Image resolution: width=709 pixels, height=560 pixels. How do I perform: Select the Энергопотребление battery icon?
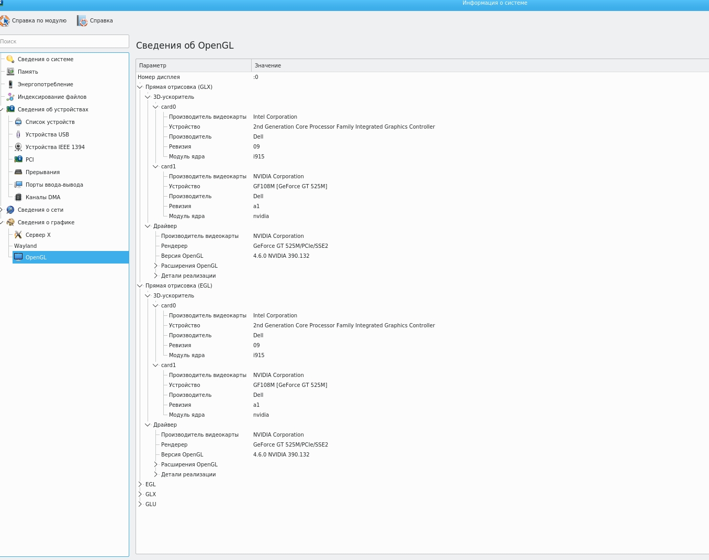point(10,84)
